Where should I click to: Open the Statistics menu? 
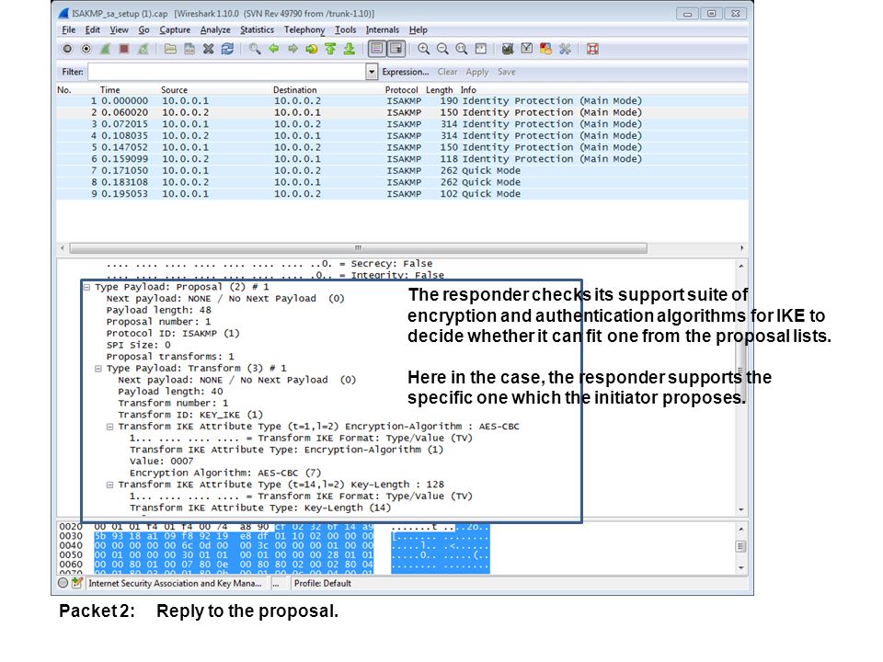click(257, 29)
